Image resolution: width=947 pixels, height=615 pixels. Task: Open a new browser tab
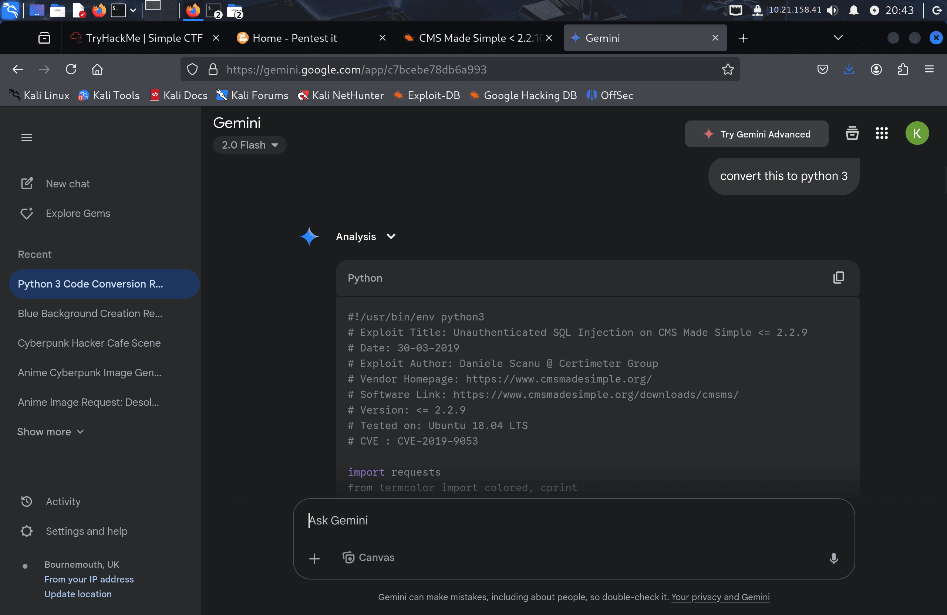pyautogui.click(x=743, y=38)
